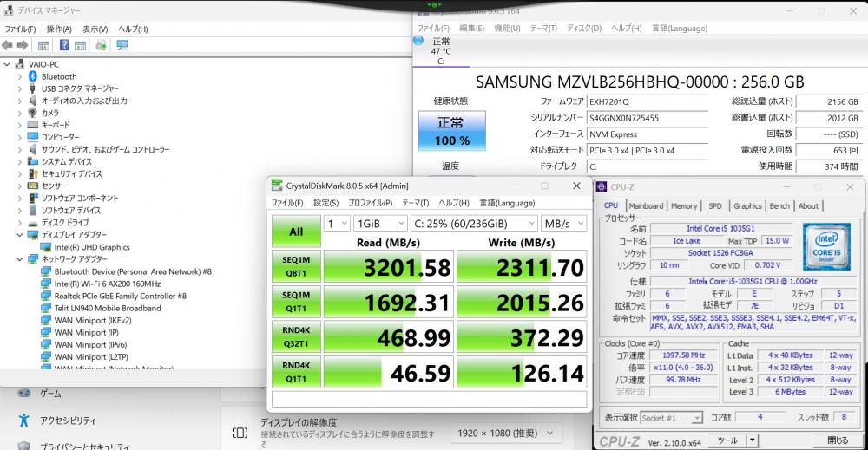
Task: Switch to Mainboard tab in CPU-Z
Action: coord(646,205)
